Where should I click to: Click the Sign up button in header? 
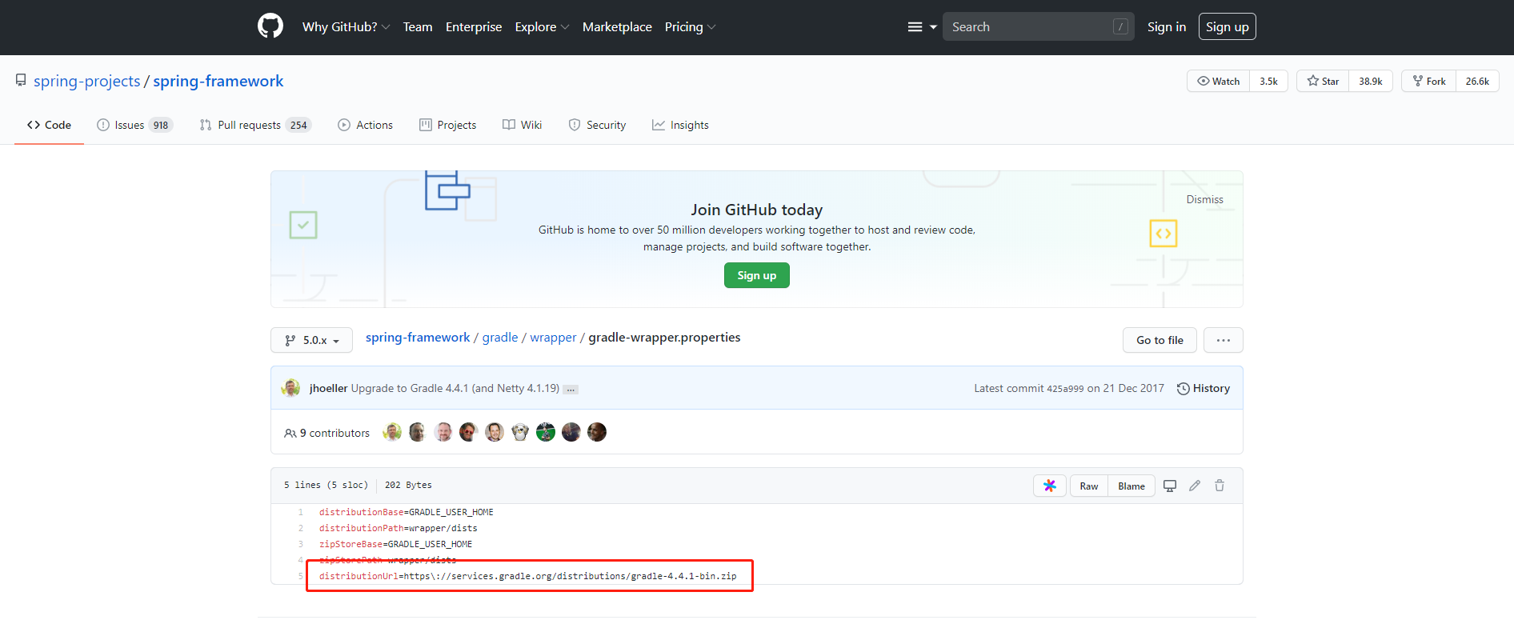pos(1228,27)
